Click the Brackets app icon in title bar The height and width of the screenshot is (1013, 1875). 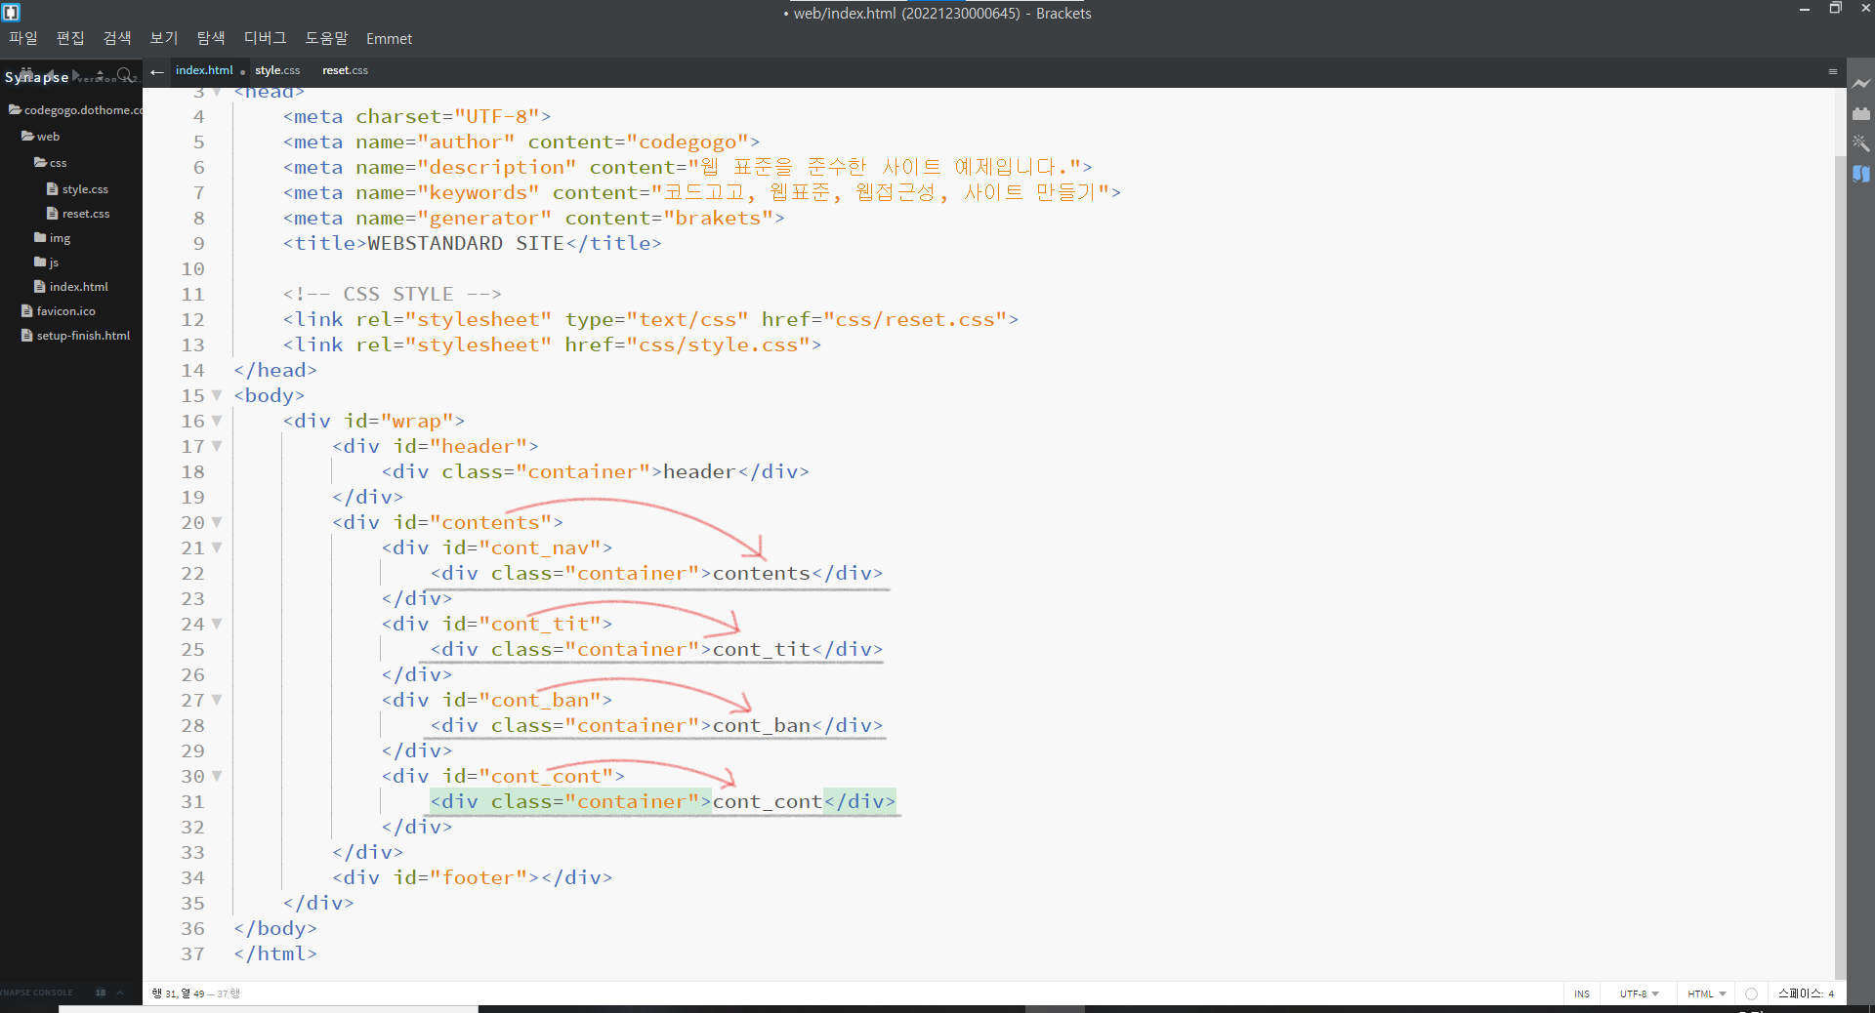[11, 13]
